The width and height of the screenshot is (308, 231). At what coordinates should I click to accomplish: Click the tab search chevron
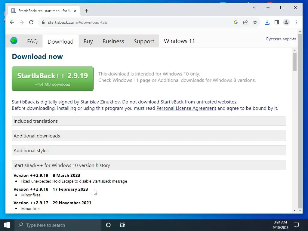[254, 8]
